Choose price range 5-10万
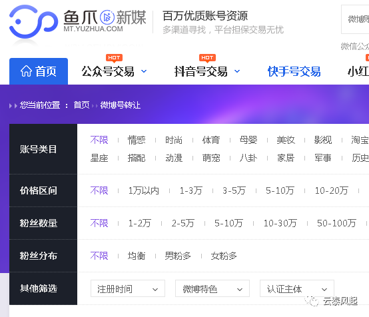Image resolution: width=369 pixels, height=317 pixels. tap(280, 190)
